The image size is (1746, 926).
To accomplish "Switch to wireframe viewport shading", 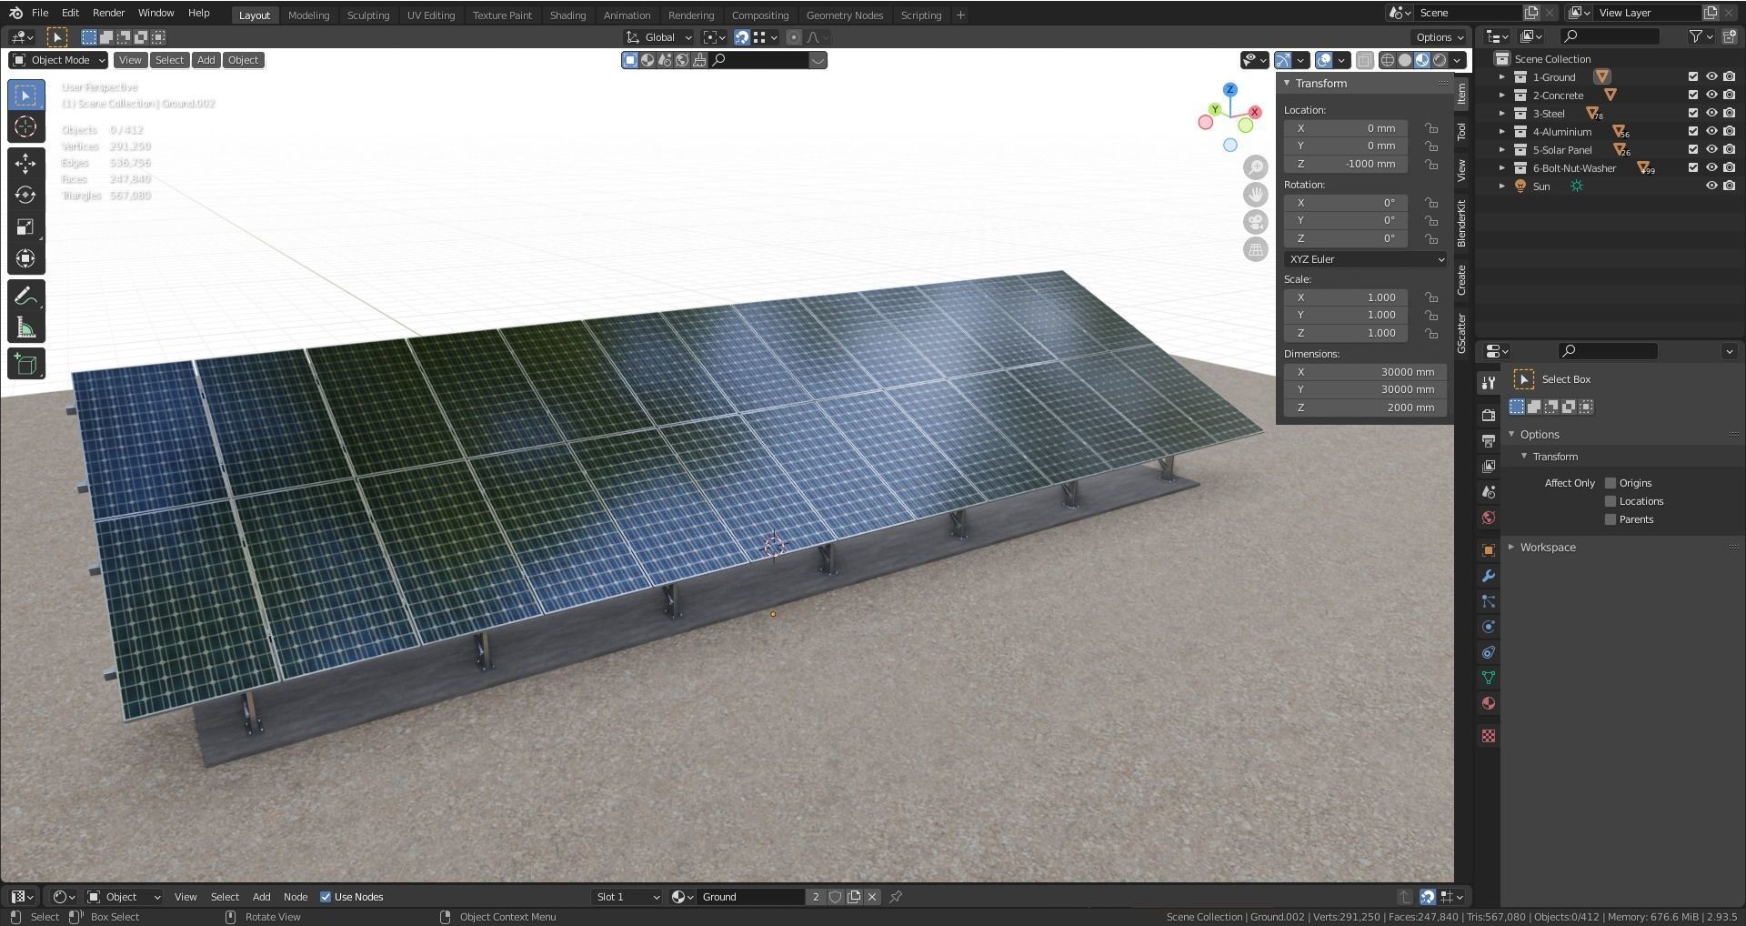I will (x=1388, y=60).
